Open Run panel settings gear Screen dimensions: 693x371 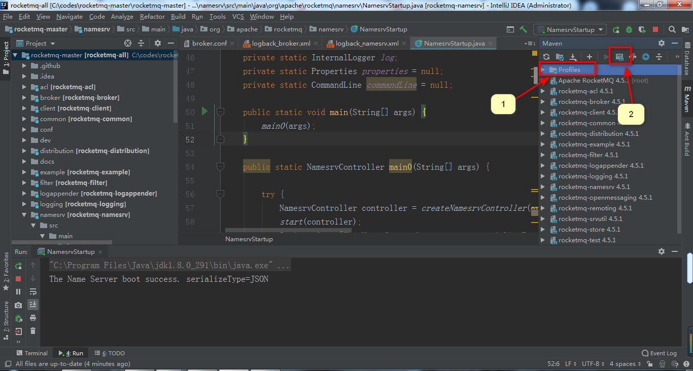(662, 251)
